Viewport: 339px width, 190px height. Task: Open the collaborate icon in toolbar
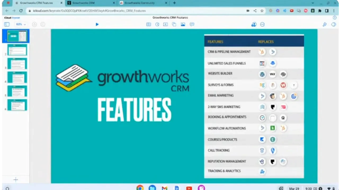254,24
